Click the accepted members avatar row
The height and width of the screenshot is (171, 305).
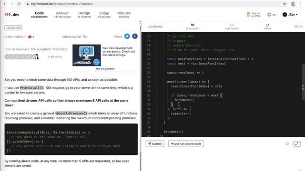(21, 57)
